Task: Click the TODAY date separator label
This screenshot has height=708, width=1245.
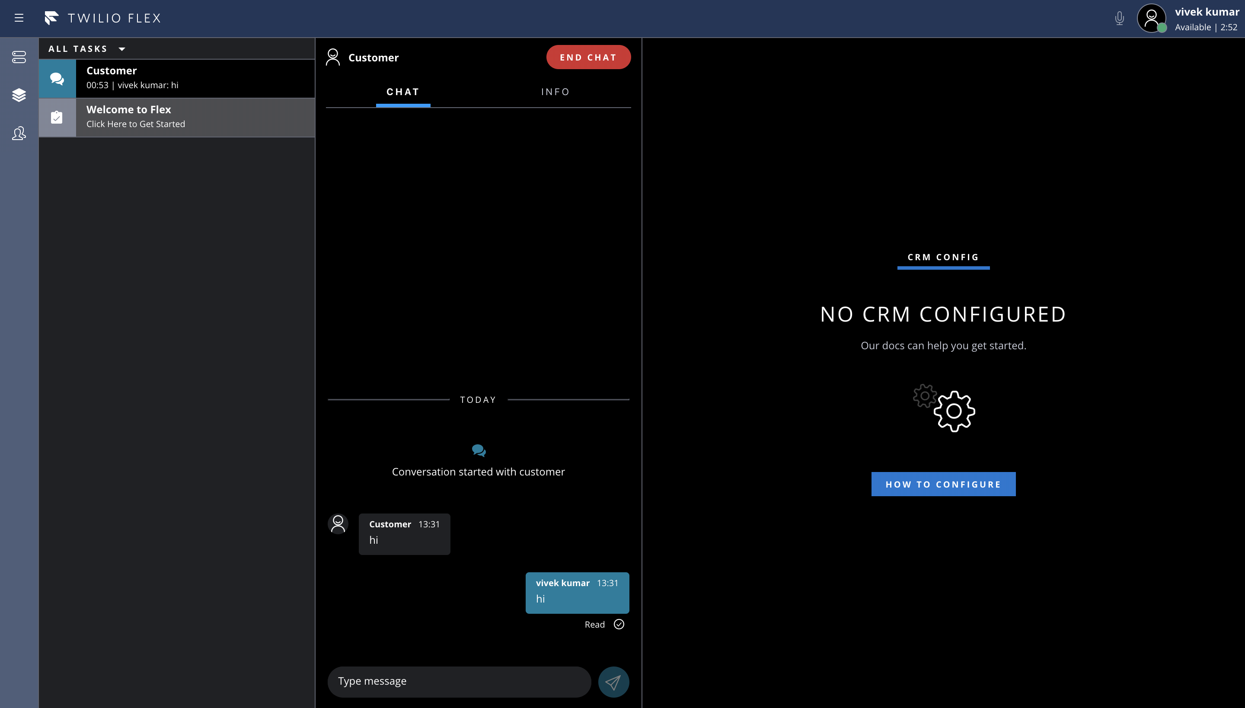Action: (479, 400)
